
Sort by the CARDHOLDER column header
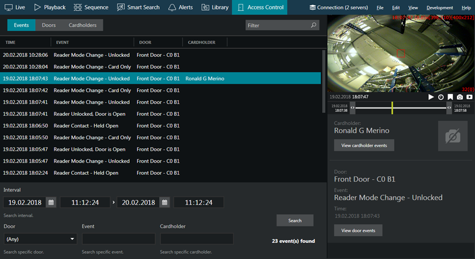(201, 42)
